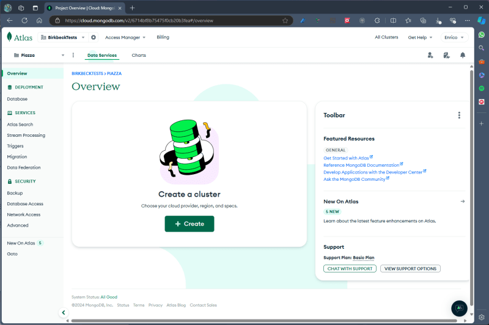Add new sidebar app plus icon
The height and width of the screenshot is (325, 489).
(x=482, y=123)
